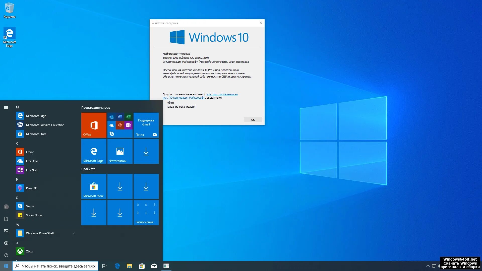Open Sticky Notes from app list

[x=34, y=215]
